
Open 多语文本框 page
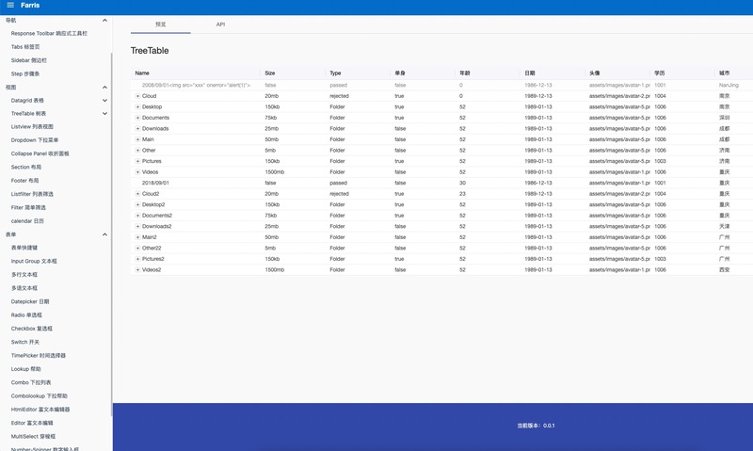click(x=24, y=288)
